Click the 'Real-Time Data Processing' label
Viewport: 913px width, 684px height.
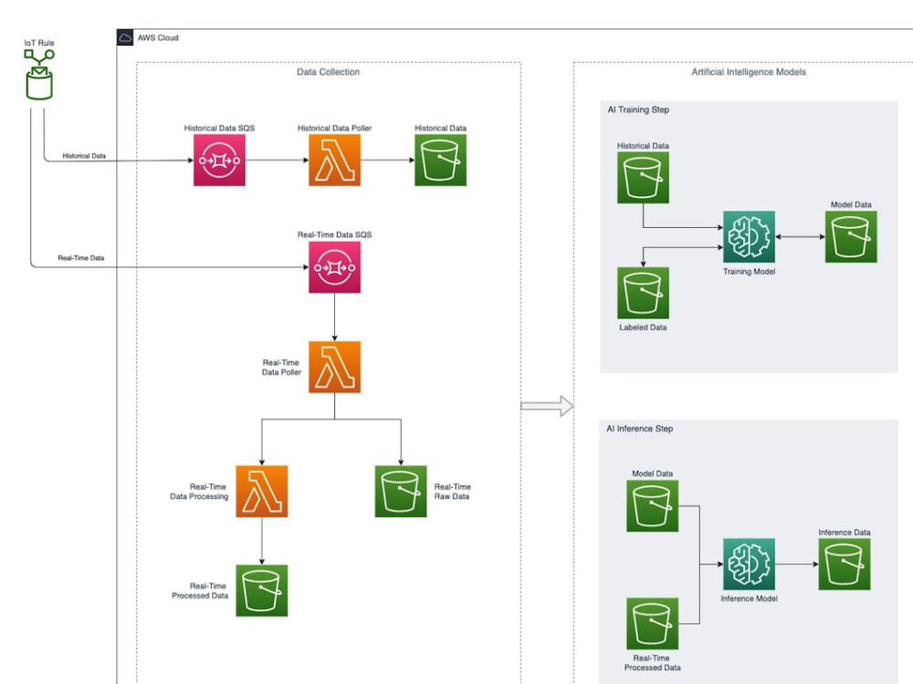pyautogui.click(x=199, y=492)
